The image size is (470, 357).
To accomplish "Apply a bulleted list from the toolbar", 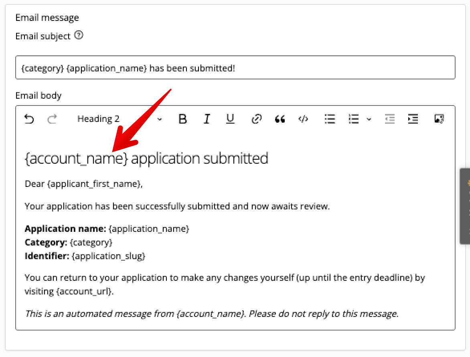I will click(x=330, y=119).
